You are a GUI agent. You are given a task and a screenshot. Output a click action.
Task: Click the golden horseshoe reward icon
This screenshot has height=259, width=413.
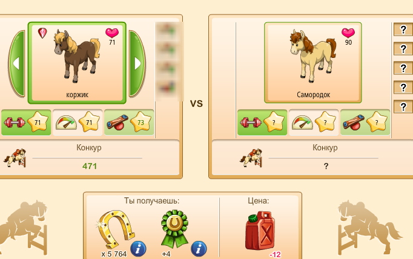116,229
